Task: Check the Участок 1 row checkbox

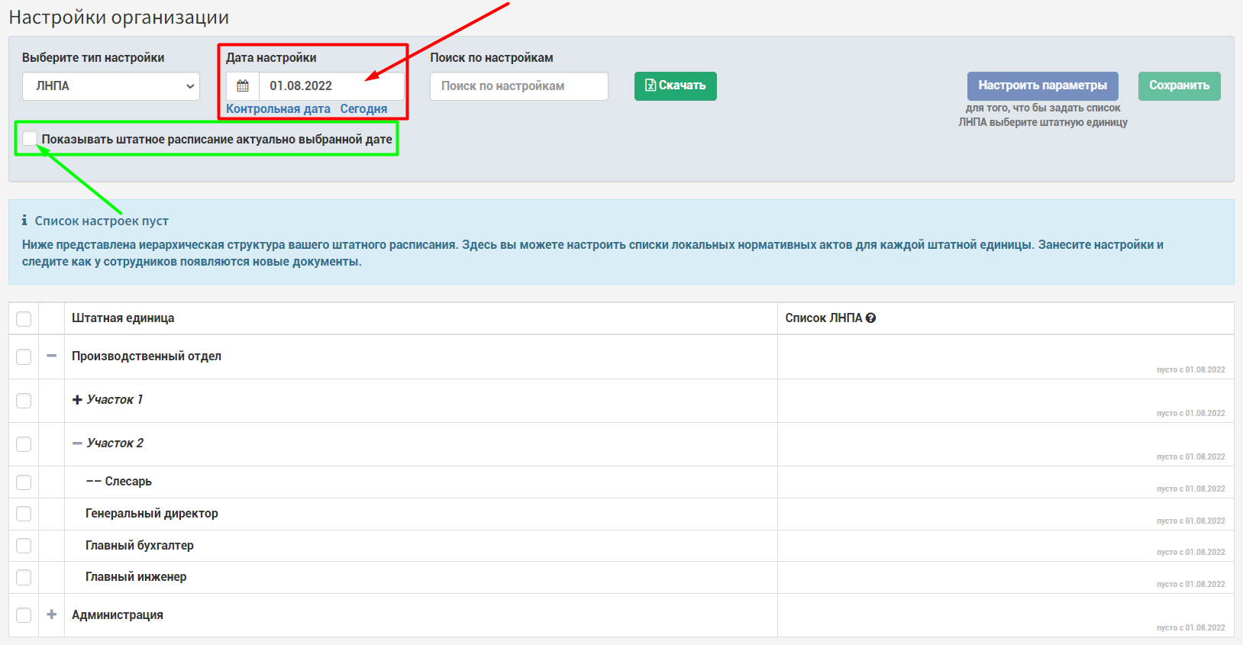Action: [24, 401]
